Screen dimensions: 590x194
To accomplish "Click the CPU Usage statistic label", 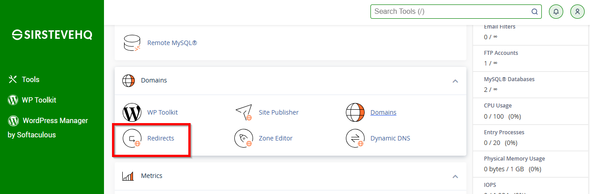I will 498,106.
